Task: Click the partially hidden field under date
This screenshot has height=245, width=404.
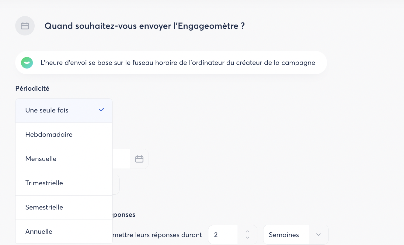Action: [116, 184]
